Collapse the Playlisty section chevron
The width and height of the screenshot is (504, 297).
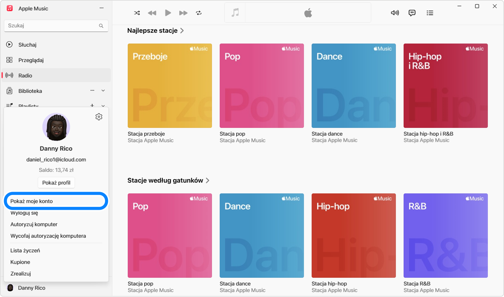pos(103,105)
